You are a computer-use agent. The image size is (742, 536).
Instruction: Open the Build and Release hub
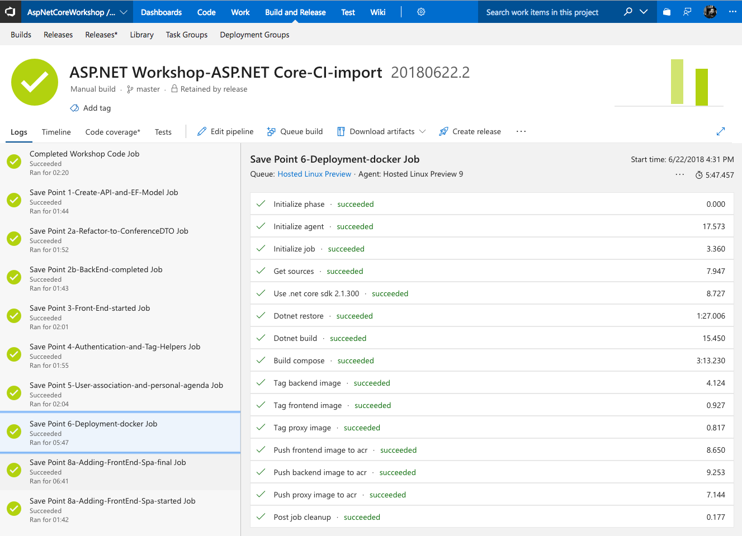click(295, 12)
